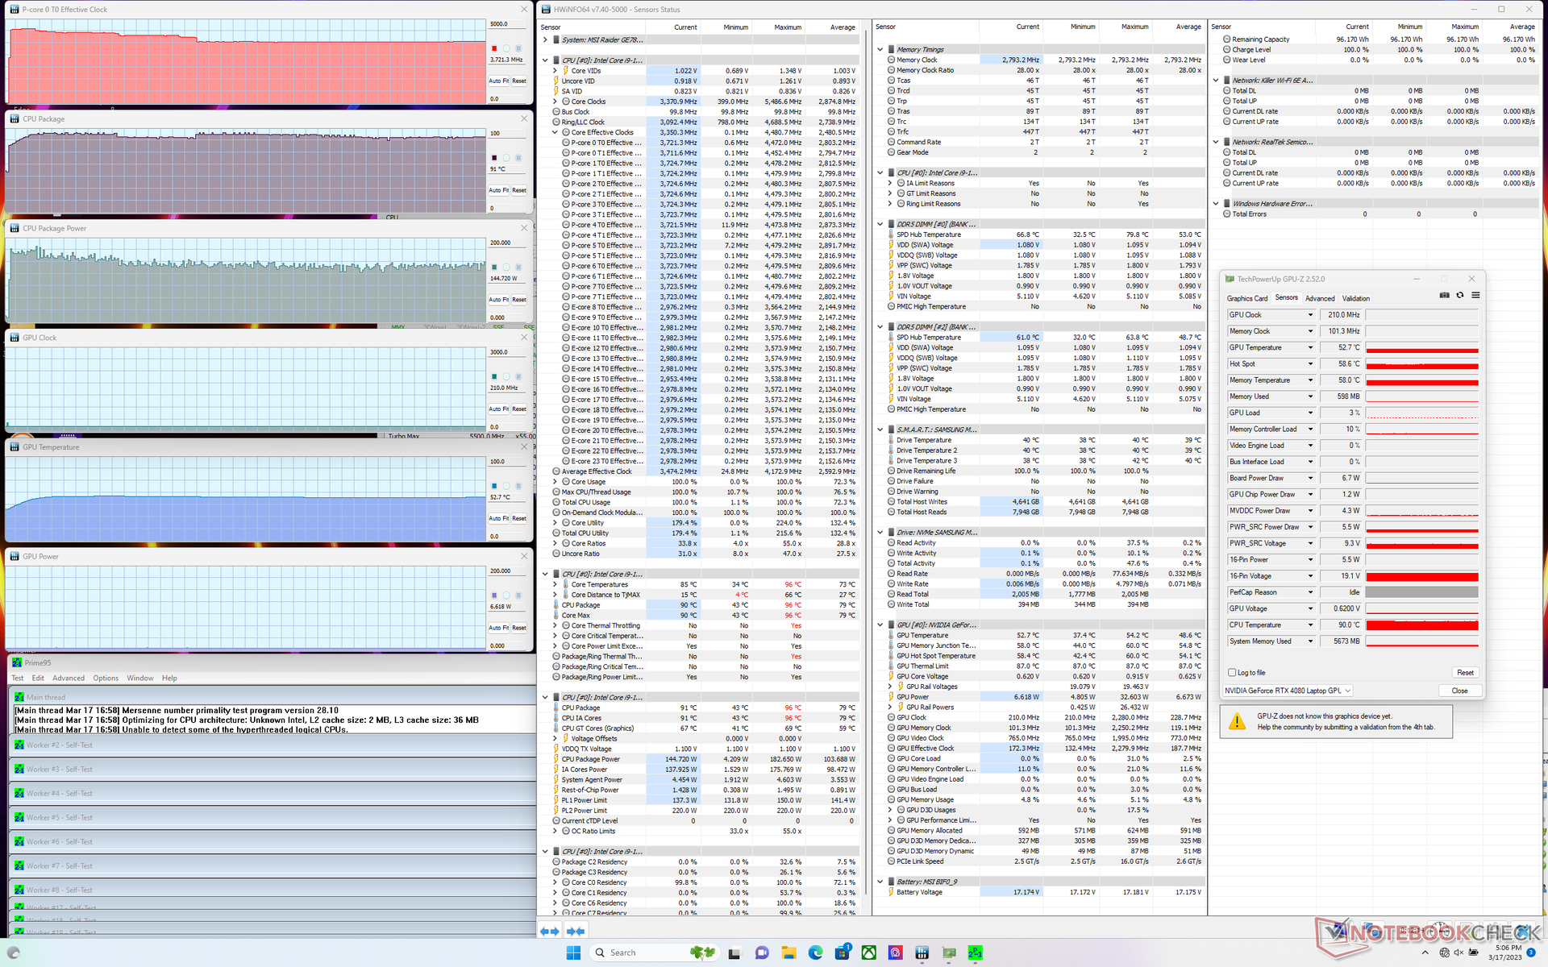Switch to Graphics Card tab in GPU-Z
Viewport: 1548px width, 967px height.
pyautogui.click(x=1246, y=298)
